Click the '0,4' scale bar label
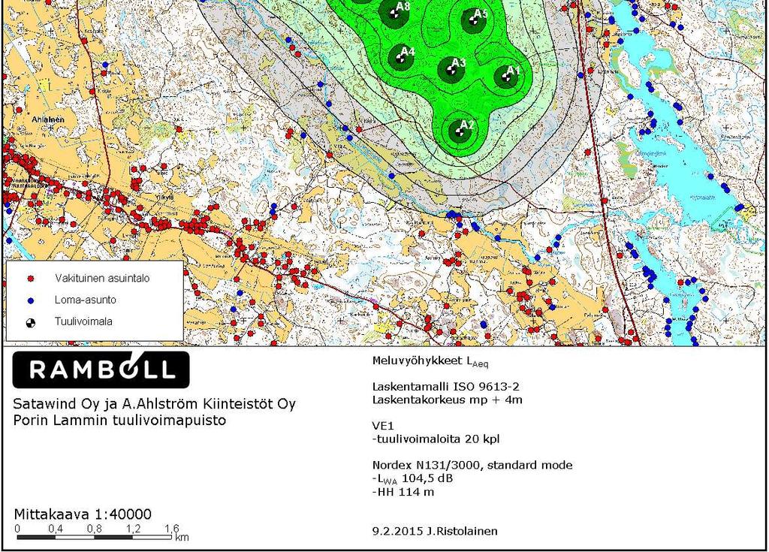The height and width of the screenshot is (552, 769). pyautogui.click(x=56, y=529)
